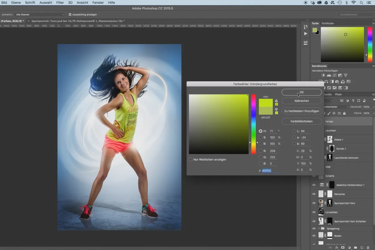The width and height of the screenshot is (375, 250).
Task: Add a layer mask using bottom icon
Action: [x=342, y=247]
